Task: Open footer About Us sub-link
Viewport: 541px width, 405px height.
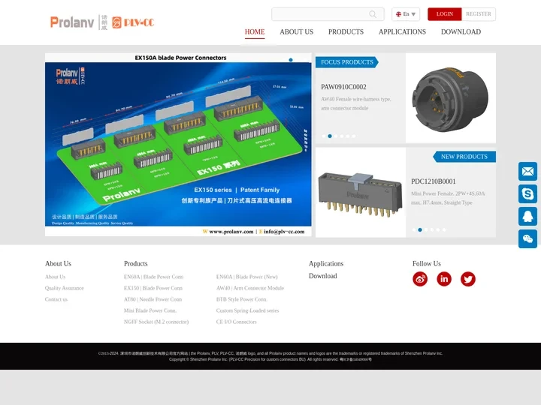Action: pos(55,277)
